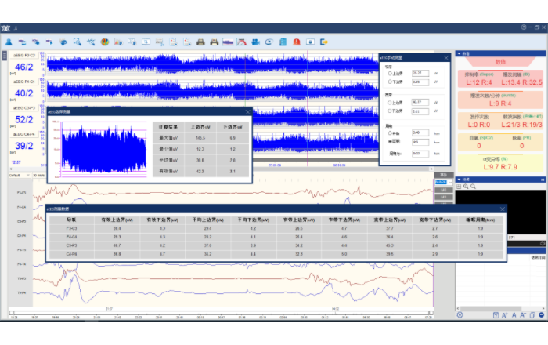The image size is (548, 345).
Task: Click the video camera icon in the toolbar
Action: pyautogui.click(x=255, y=42)
